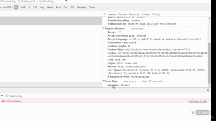Click the Accept */* header line
The height and width of the screenshot is (121, 216).
pos(114,32)
